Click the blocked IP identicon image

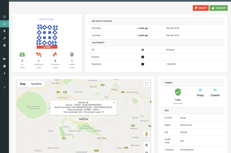(47, 35)
